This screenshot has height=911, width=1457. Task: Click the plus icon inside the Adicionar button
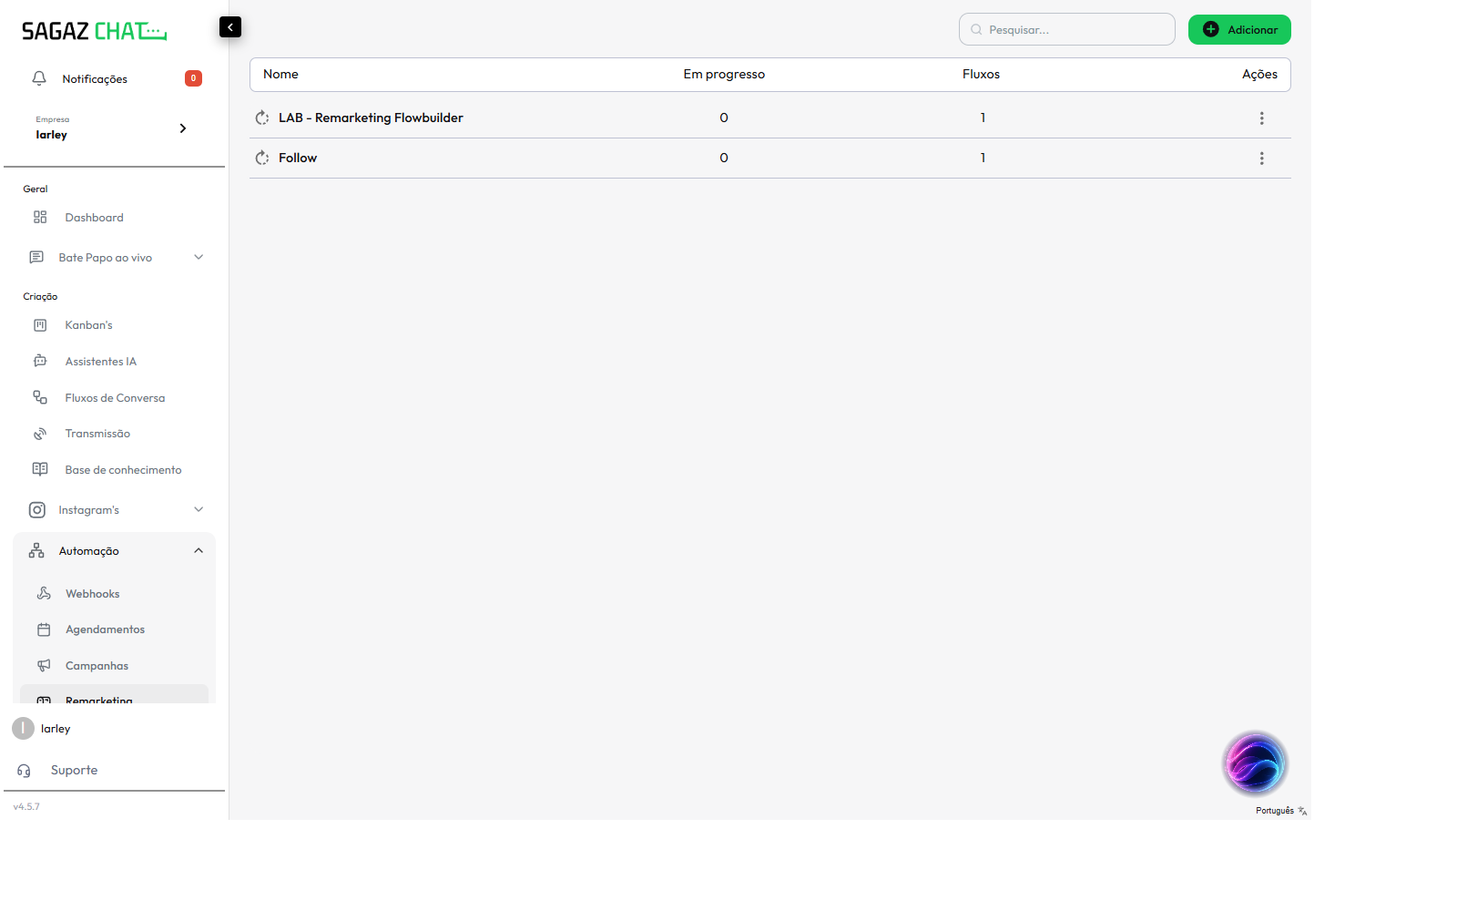point(1211,29)
